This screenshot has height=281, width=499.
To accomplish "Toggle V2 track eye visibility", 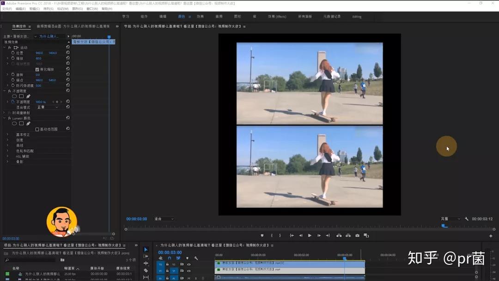I will coord(189,264).
